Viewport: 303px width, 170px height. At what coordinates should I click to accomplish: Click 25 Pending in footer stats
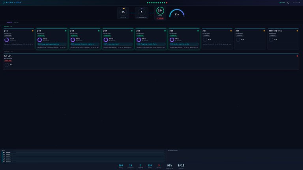point(131,166)
